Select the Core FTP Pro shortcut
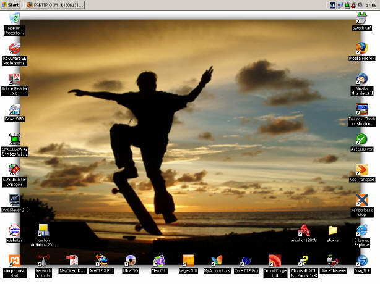The height and width of the screenshot is (284, 380). point(246,264)
